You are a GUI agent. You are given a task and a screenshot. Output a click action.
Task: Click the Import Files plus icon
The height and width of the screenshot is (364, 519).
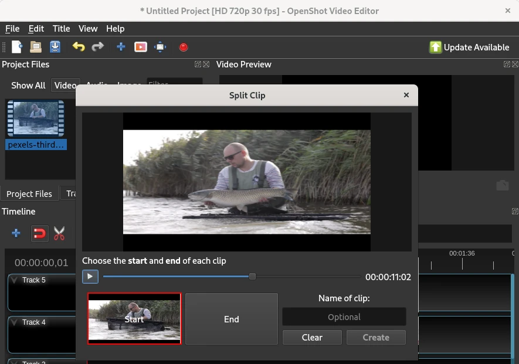121,47
